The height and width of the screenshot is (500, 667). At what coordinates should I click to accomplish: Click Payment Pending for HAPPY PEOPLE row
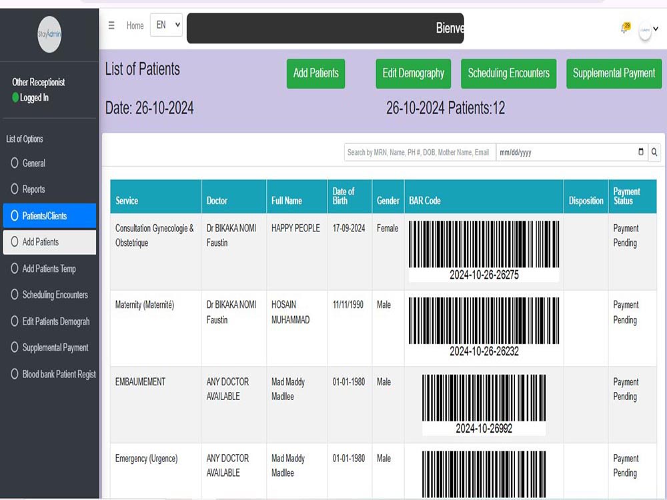[x=626, y=235]
